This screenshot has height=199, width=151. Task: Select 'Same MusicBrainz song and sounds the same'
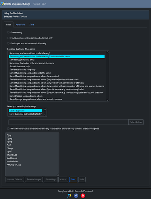tap(57, 73)
